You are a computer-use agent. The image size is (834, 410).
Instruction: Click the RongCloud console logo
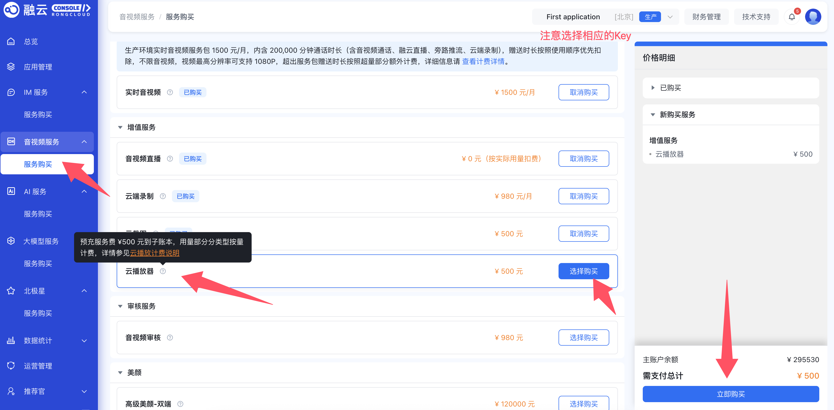pos(47,10)
